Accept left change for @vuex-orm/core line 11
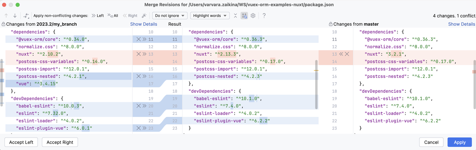476x150 pixels. pyautogui.click(x=144, y=39)
